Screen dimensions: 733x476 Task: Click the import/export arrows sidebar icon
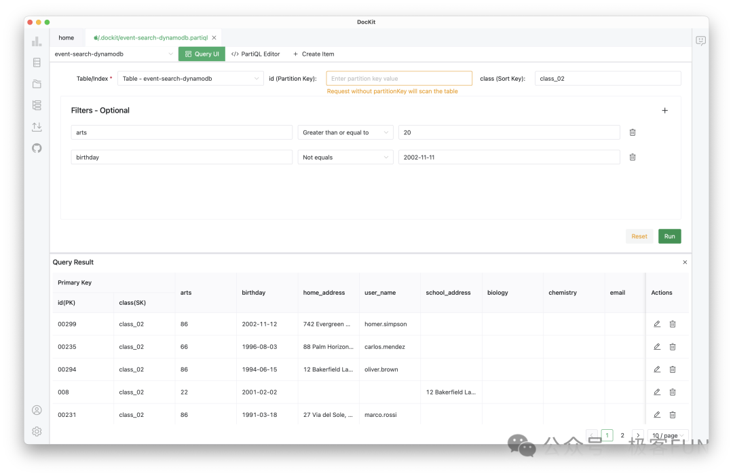37,127
